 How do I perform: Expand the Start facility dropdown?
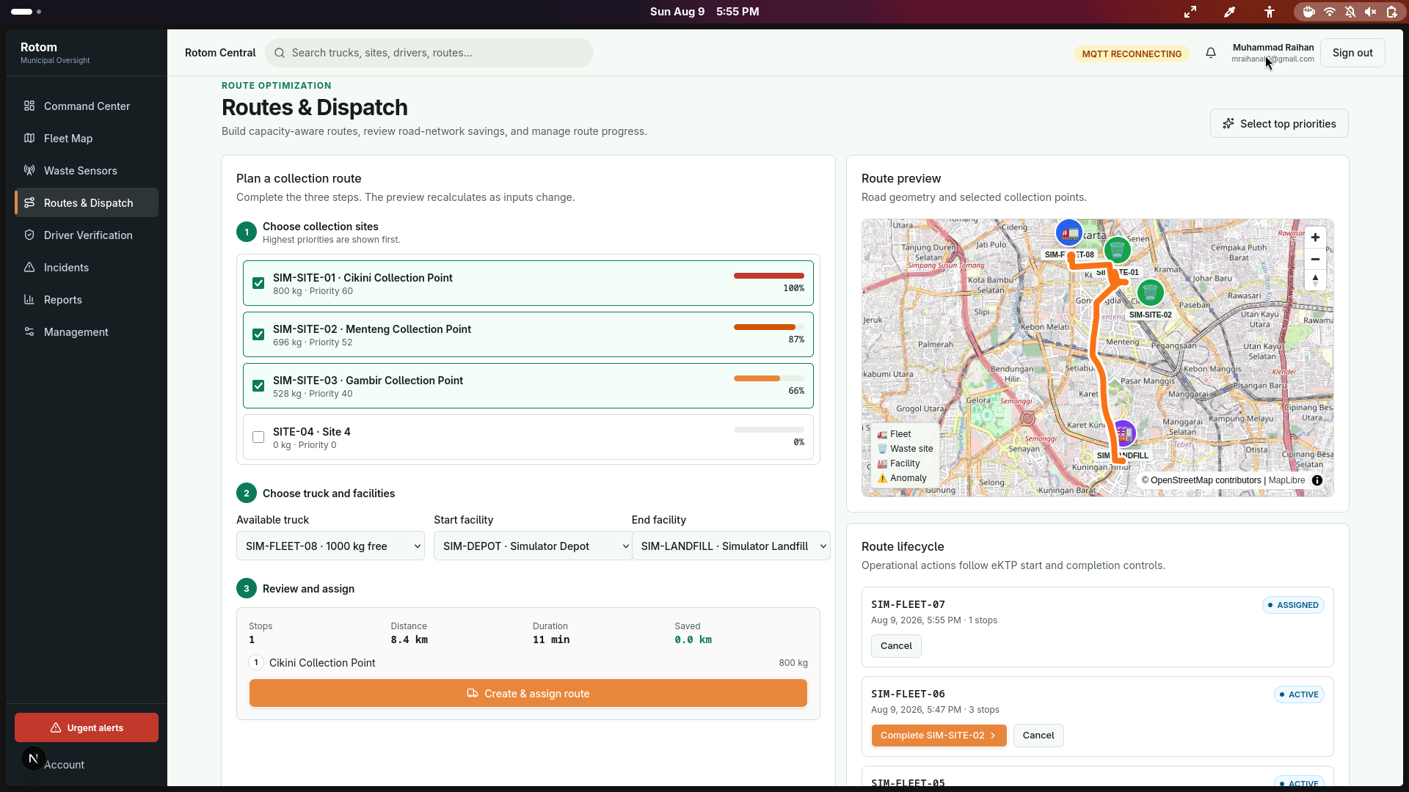[x=533, y=546]
